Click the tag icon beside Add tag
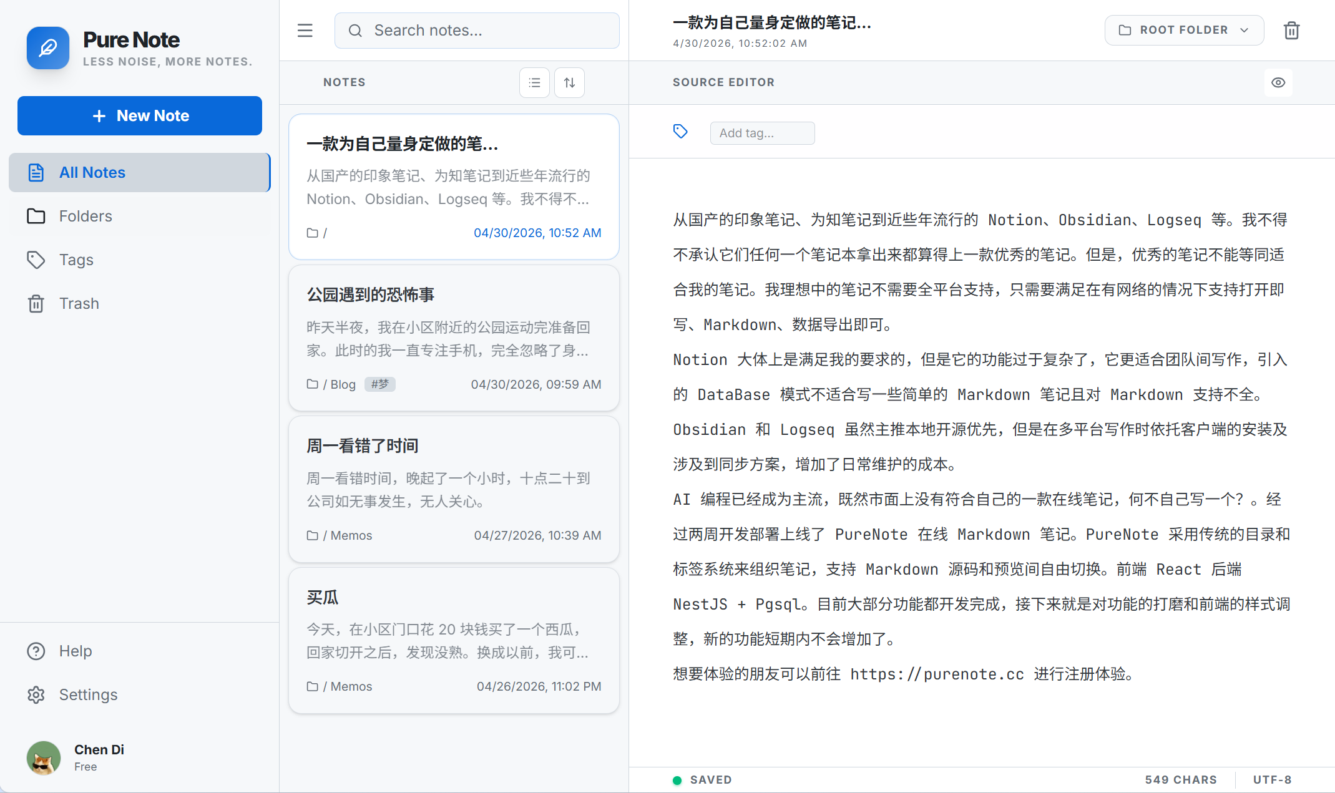This screenshot has height=793, width=1335. tap(680, 132)
